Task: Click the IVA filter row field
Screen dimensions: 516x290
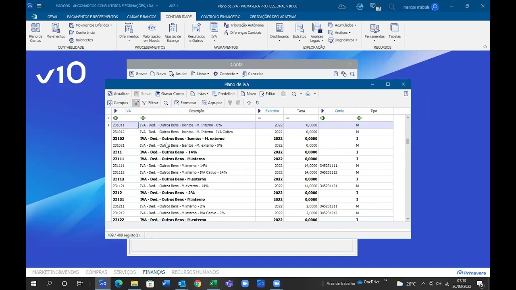Action: tap(125, 118)
